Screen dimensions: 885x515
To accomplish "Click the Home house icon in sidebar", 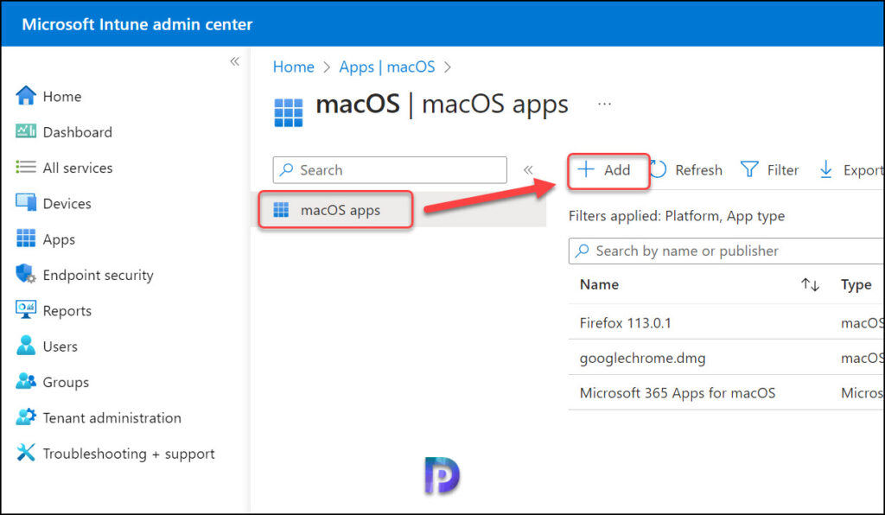I will pos(25,96).
